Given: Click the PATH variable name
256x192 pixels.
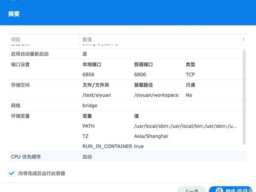Looking at the screenshot, I should [x=89, y=126].
